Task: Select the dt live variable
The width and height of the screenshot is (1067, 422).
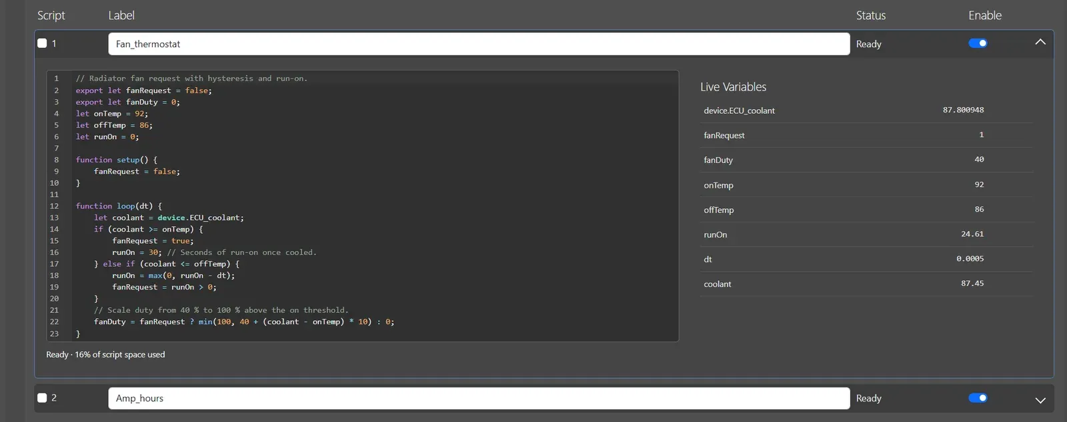Action: 866,259
